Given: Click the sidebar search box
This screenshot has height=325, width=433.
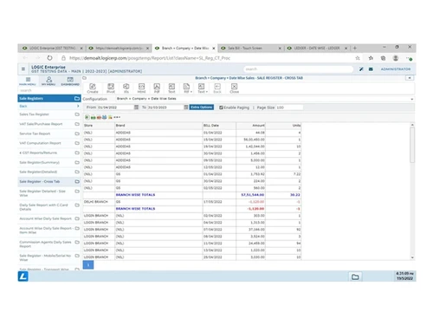Looking at the screenshot, I should (49, 90).
